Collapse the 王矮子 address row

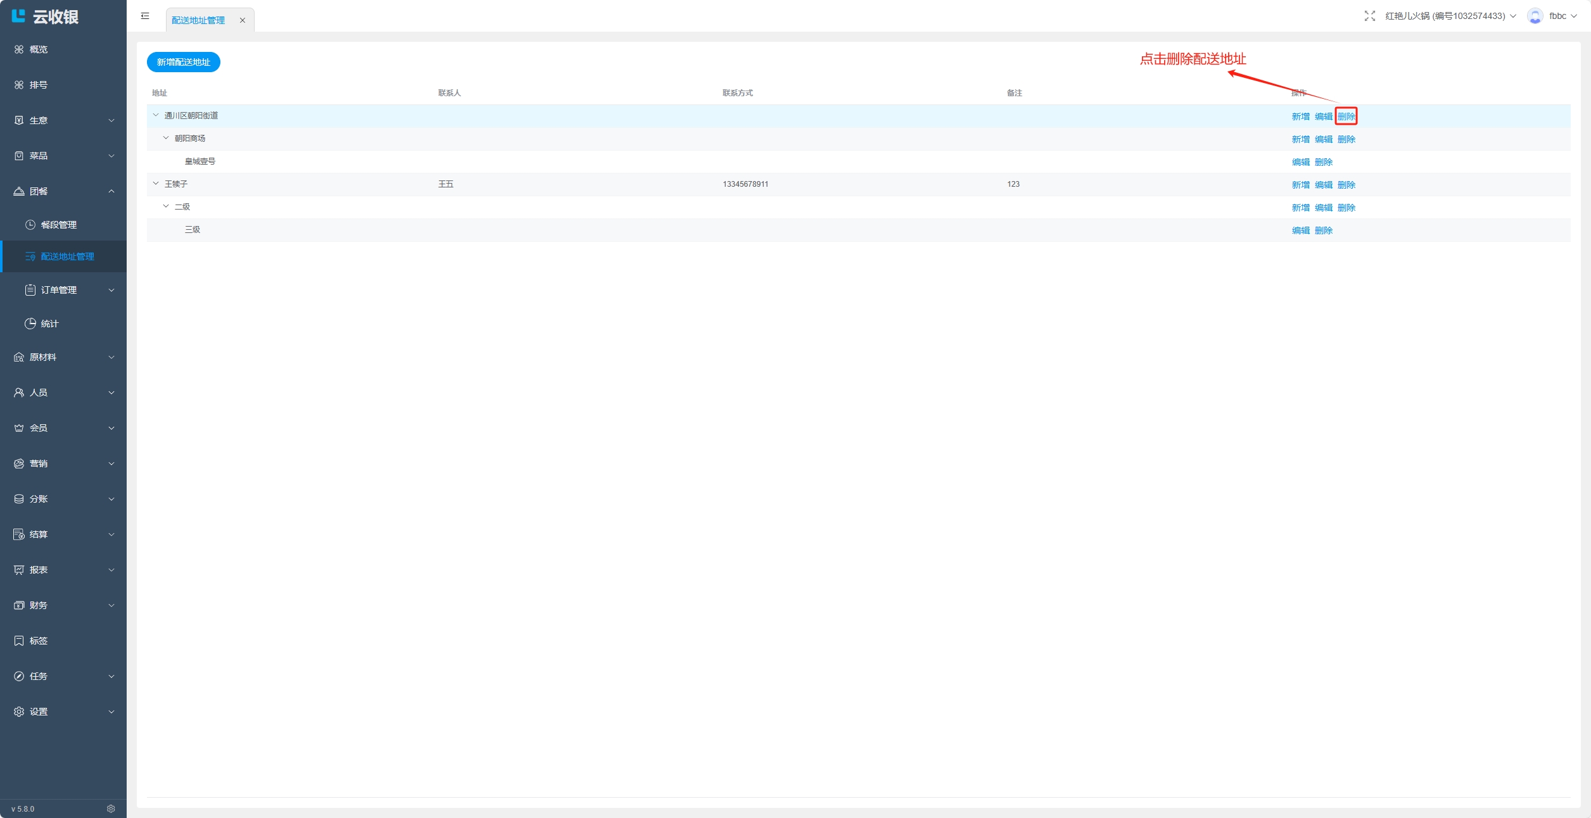point(156,184)
